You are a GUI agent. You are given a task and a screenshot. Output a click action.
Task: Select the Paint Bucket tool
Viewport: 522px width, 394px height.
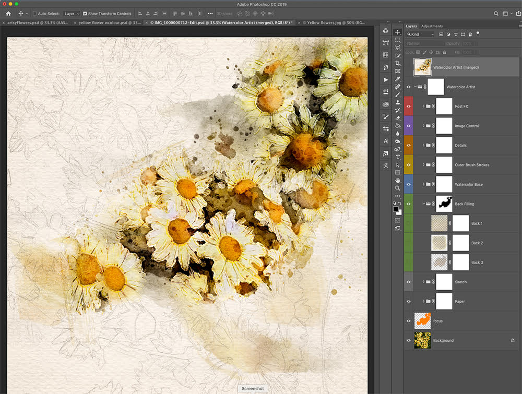click(397, 126)
